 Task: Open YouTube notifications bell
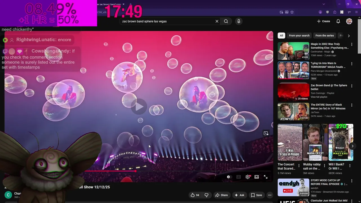[x=338, y=21]
